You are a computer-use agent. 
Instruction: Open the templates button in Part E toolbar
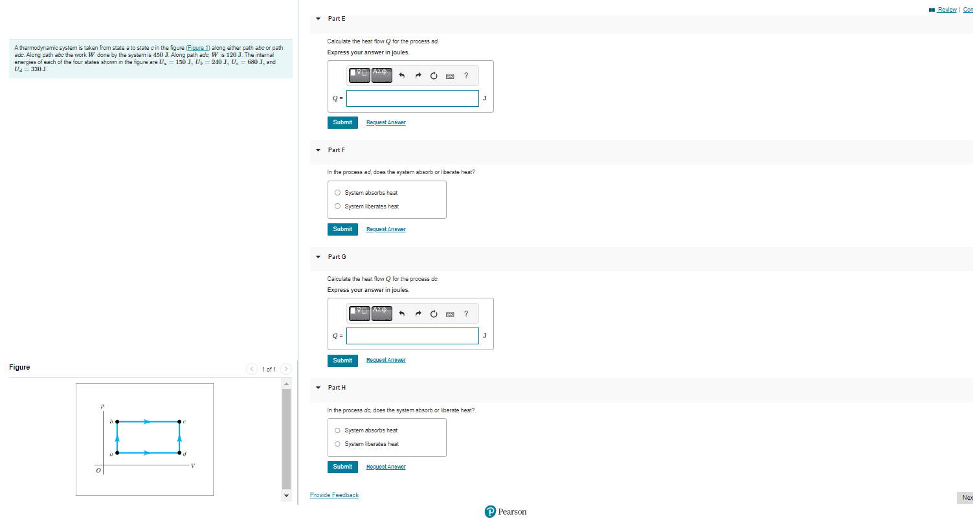tap(359, 75)
